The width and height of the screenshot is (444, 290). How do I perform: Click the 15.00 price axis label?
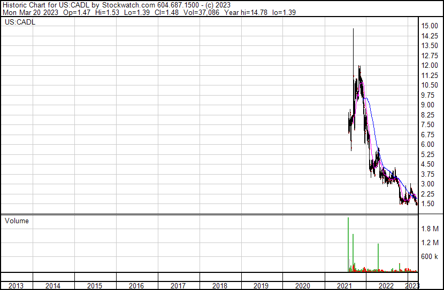(430, 26)
